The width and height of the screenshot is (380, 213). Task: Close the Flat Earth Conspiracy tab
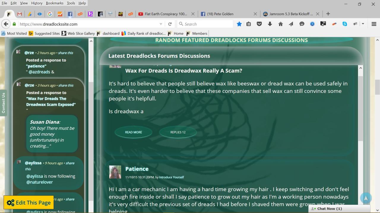click(x=193, y=14)
